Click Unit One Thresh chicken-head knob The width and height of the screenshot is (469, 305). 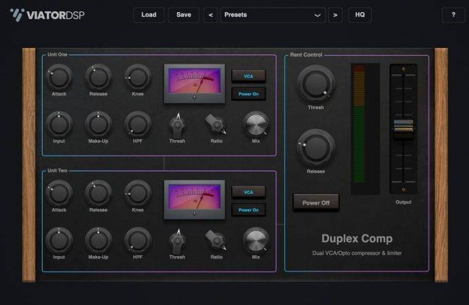(x=177, y=125)
